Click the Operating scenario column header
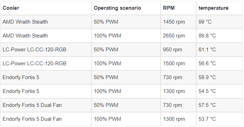 click(x=126, y=8)
